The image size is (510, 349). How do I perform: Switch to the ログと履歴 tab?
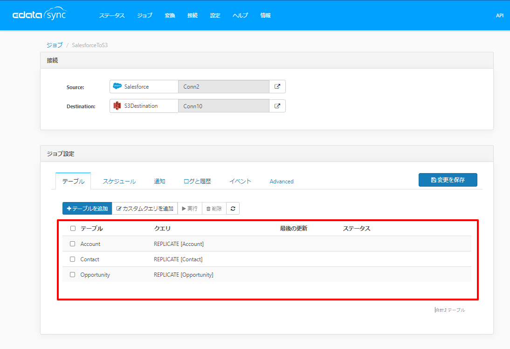click(197, 181)
